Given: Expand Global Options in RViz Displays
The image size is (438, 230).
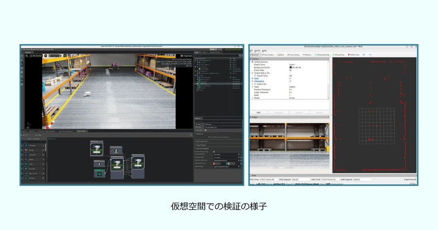Looking at the screenshot, I should (250, 62).
